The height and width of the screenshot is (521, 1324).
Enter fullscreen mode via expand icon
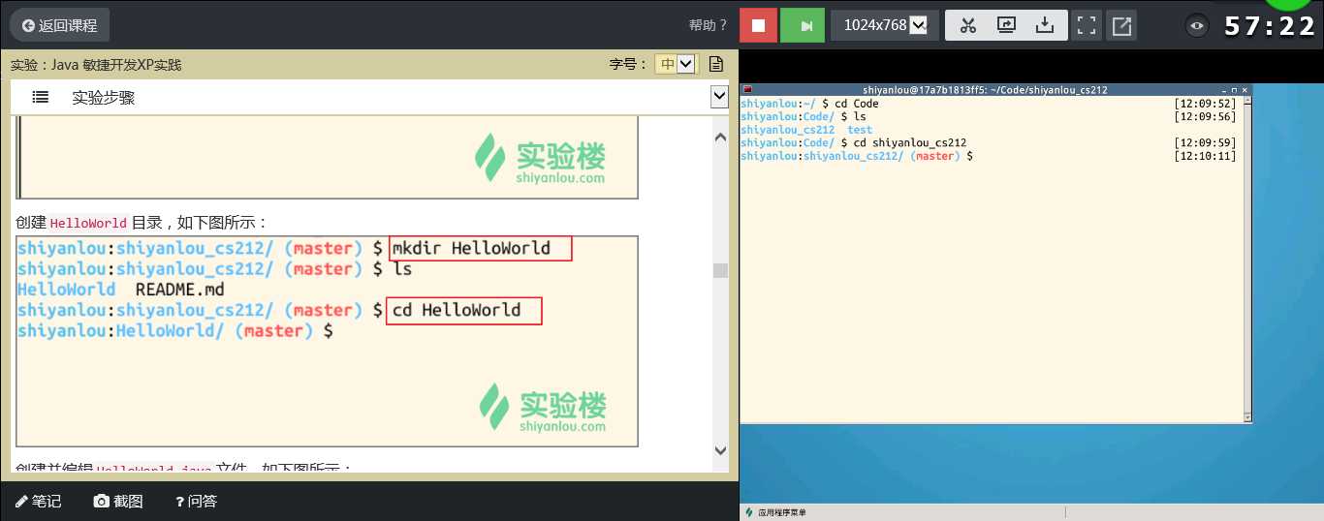(1087, 25)
